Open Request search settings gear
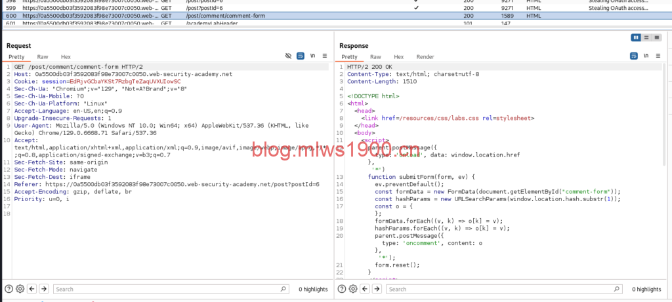This screenshot has height=302, width=672. [20, 289]
